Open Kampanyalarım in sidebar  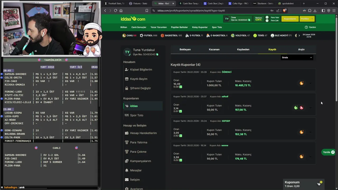coord(140,161)
